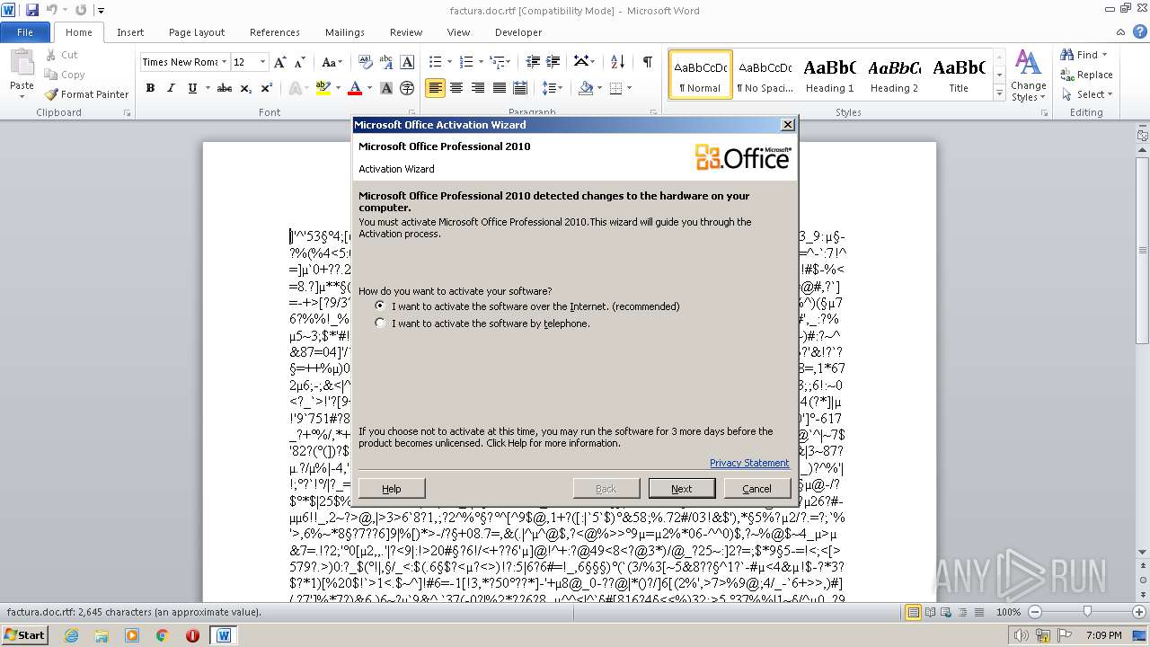Viewport: 1150px width, 647px height.
Task: Switch to the References tab
Action: (275, 32)
